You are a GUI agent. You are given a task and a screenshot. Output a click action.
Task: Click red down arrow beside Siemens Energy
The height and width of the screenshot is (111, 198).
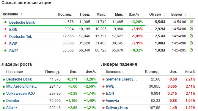click(103, 79)
